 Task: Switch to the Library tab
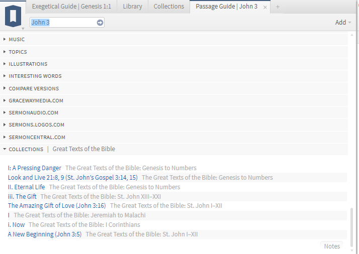[x=132, y=7]
